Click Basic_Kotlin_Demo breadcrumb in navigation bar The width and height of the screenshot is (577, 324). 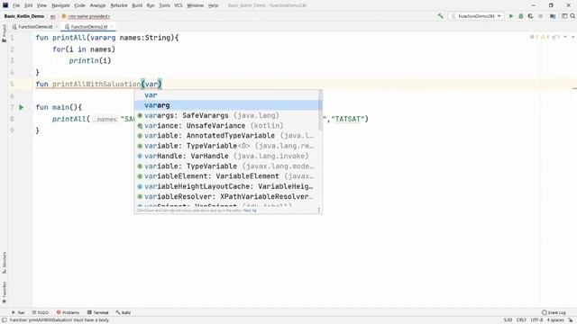[24, 16]
